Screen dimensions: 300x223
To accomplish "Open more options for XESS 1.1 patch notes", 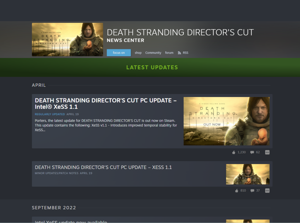I will (267, 191).
